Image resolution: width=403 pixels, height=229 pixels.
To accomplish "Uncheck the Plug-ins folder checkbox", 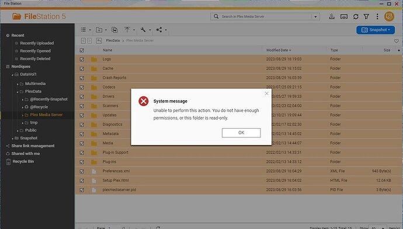I will click(x=82, y=162).
